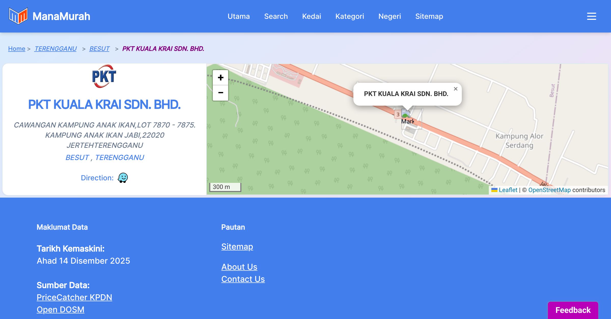Screen dimensions: 611x319
Task: Click the Feedback button
Action: point(573,310)
